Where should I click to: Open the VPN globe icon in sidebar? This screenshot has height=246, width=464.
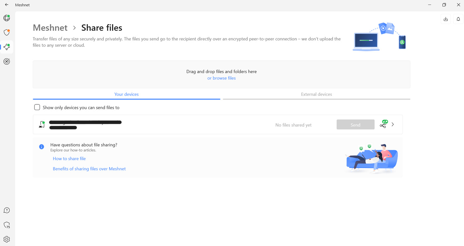coord(7,18)
